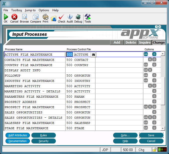Click the Save button
Screen dimensions: 169x154
(151, 135)
